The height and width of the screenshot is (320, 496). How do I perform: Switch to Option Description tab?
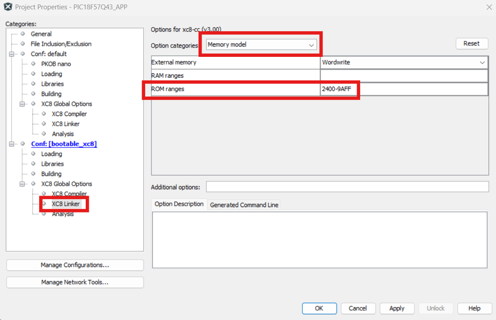click(179, 204)
